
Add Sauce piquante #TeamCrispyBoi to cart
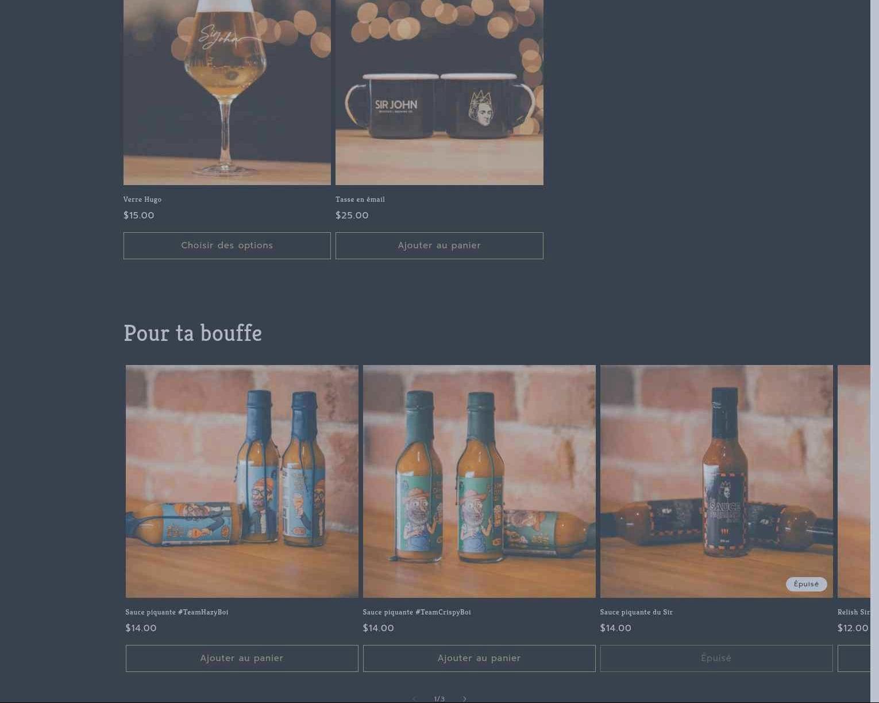479,658
